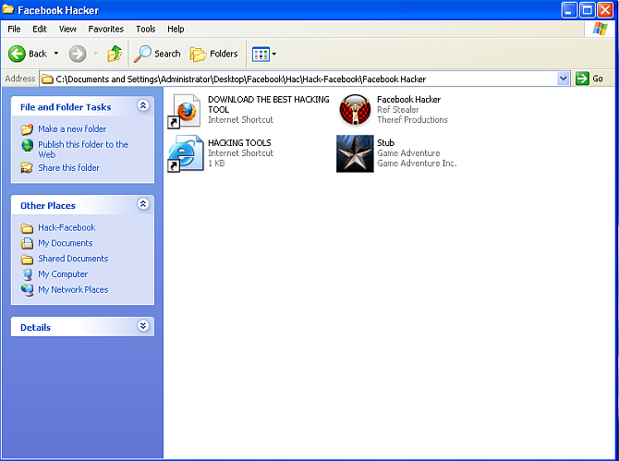
Task: Go up one folder level icon
Action: 115,54
